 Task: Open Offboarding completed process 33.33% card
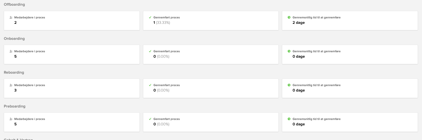[x=211, y=21]
